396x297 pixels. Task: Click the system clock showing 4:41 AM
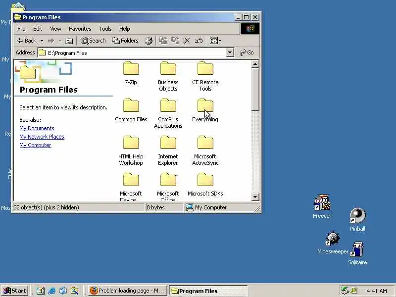tap(377, 291)
